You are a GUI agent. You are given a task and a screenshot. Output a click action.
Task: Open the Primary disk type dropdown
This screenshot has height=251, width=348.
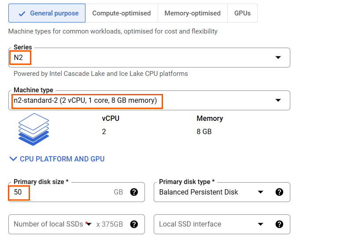(x=211, y=192)
